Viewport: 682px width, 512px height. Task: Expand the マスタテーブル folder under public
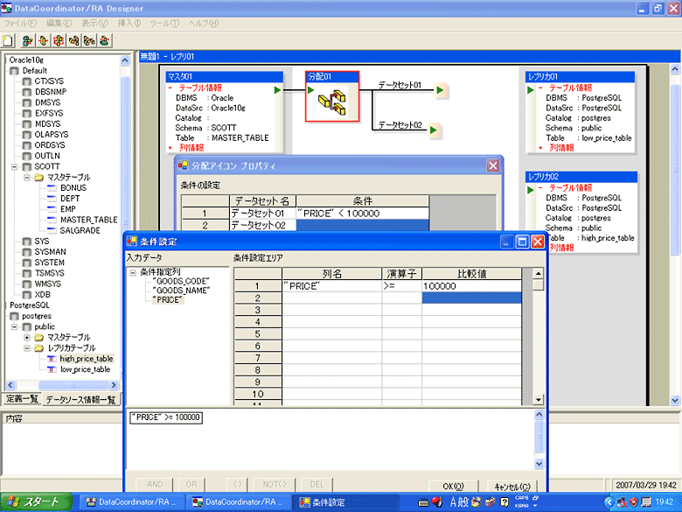coord(26,337)
